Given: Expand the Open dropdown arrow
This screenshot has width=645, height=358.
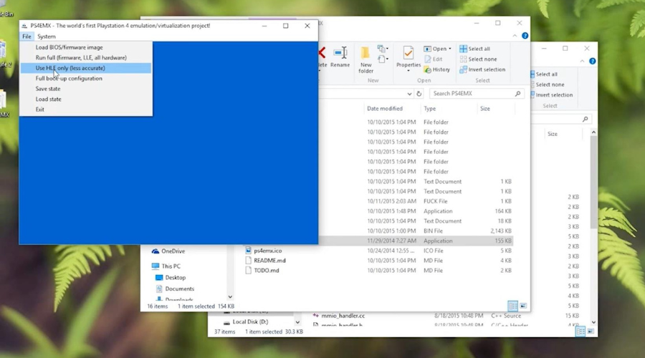Looking at the screenshot, I should 449,49.
